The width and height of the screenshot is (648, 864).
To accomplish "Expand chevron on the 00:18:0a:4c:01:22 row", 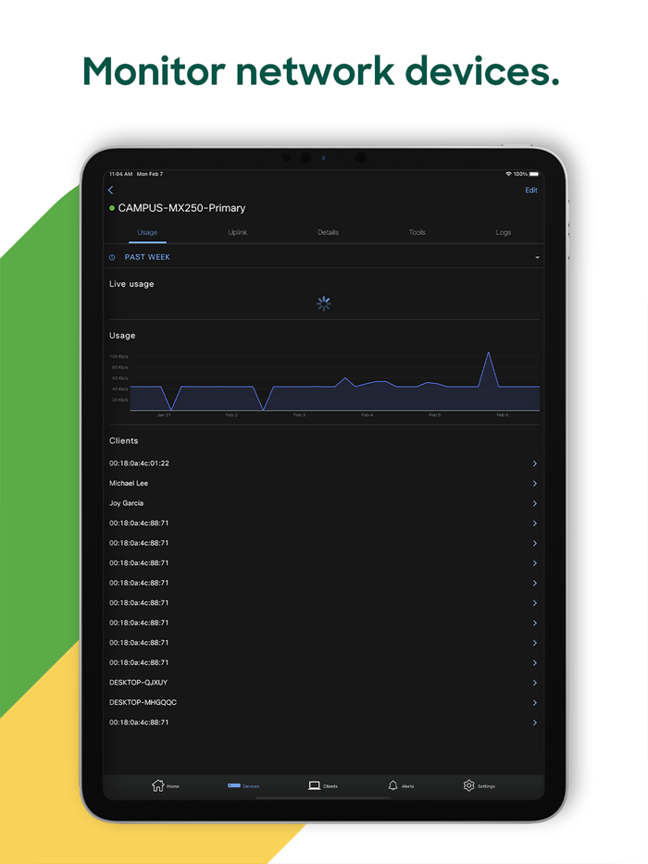I will pos(534,463).
